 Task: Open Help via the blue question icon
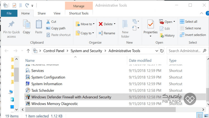(207, 13)
